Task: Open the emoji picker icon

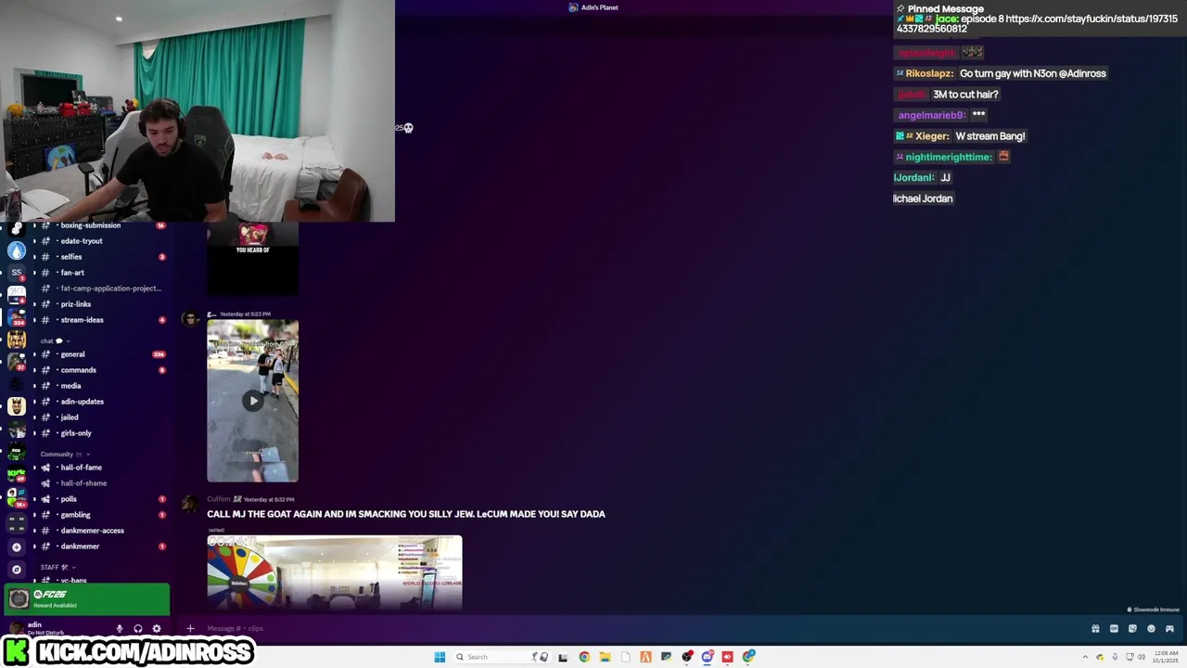Action: point(1151,629)
